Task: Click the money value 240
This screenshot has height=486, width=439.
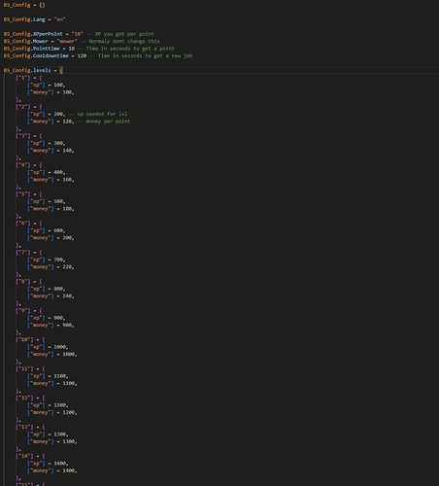Action: 67,296
